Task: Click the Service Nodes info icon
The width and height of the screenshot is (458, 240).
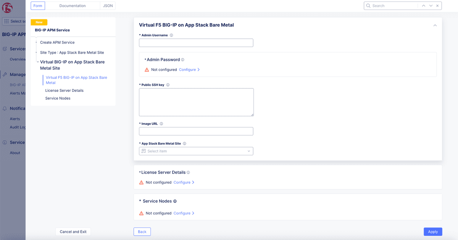Action: 175,201
